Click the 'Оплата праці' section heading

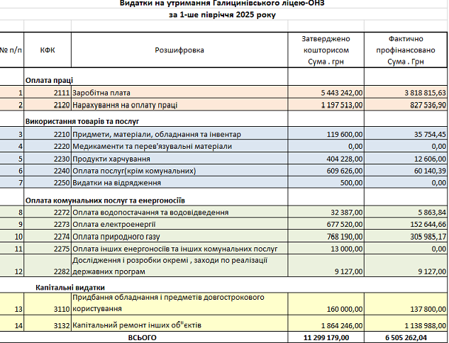point(50,80)
